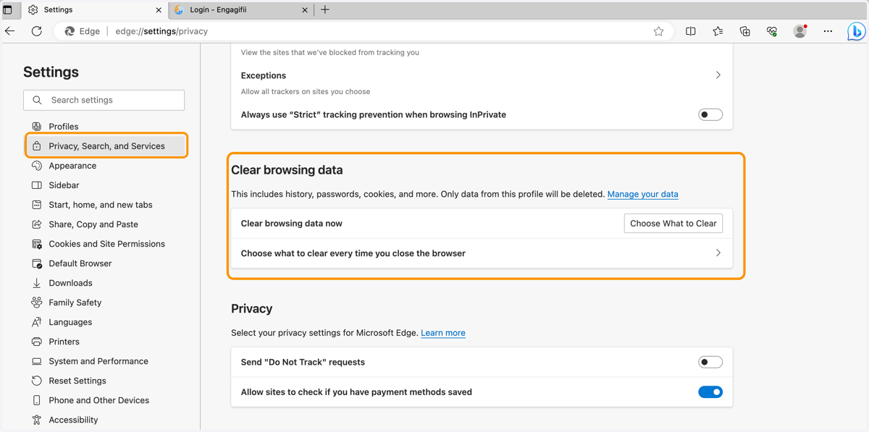Open the Manage your data link
Image resolution: width=869 pixels, height=432 pixels.
point(642,194)
